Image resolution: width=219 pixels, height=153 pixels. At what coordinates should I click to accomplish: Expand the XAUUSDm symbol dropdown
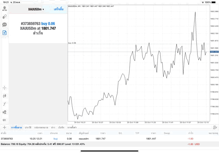pyautogui.click(x=36, y=9)
